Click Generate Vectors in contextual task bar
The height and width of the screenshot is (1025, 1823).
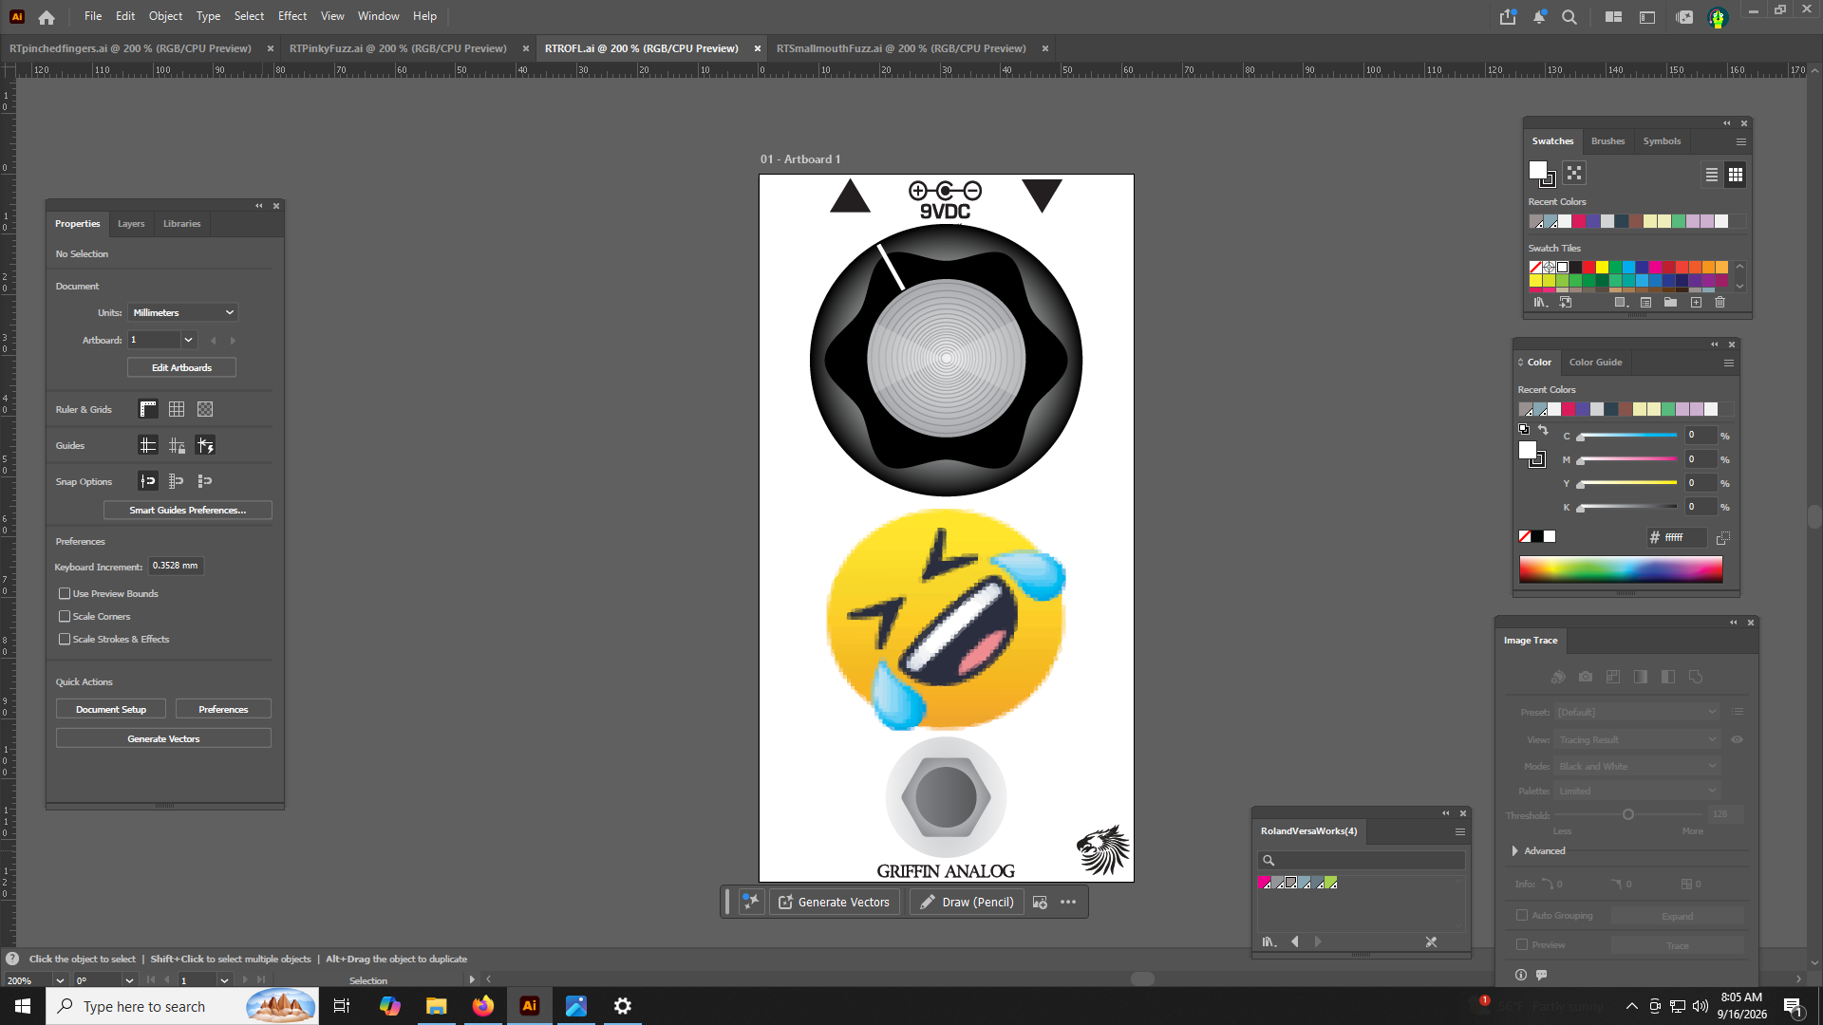(x=834, y=903)
